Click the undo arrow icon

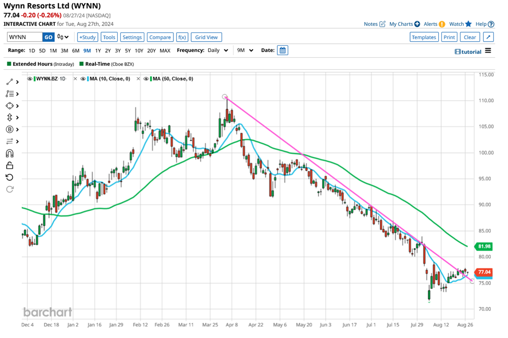click(x=9, y=178)
